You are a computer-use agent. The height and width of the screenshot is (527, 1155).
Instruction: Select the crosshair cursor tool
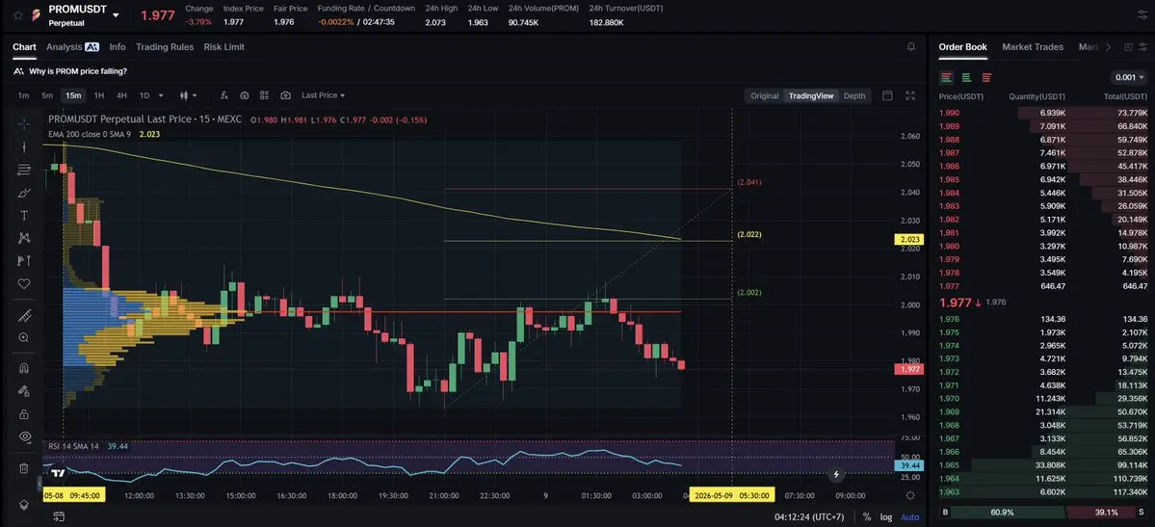point(23,124)
